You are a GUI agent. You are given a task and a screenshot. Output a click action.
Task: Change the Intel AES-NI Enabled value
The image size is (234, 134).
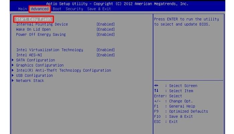(x=105, y=55)
